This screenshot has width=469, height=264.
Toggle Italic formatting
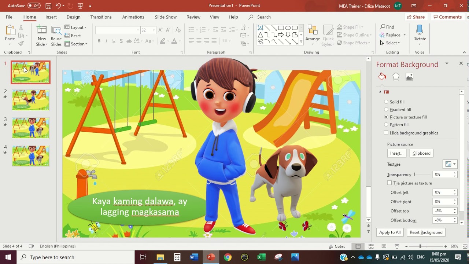(x=106, y=41)
